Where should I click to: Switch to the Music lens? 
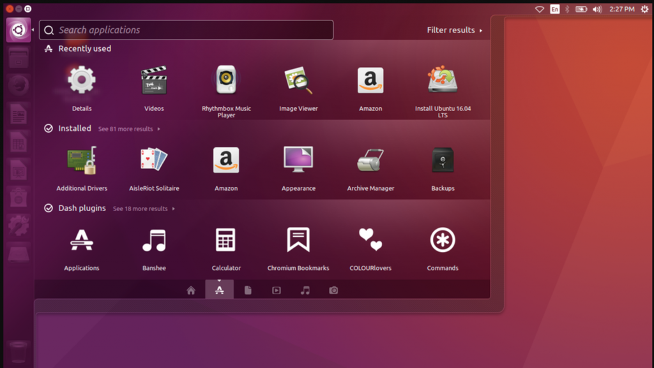click(305, 290)
